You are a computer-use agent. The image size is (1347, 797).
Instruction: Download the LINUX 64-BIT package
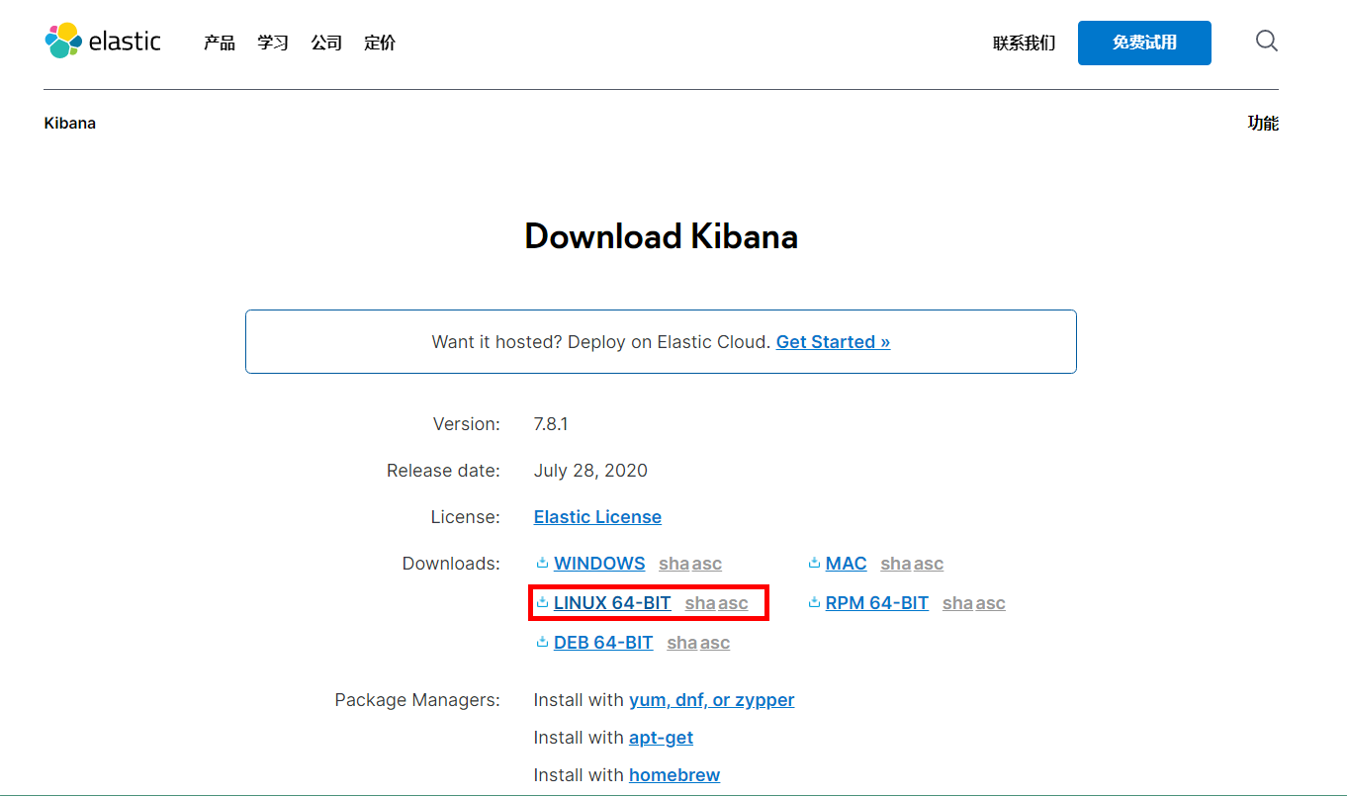(612, 603)
